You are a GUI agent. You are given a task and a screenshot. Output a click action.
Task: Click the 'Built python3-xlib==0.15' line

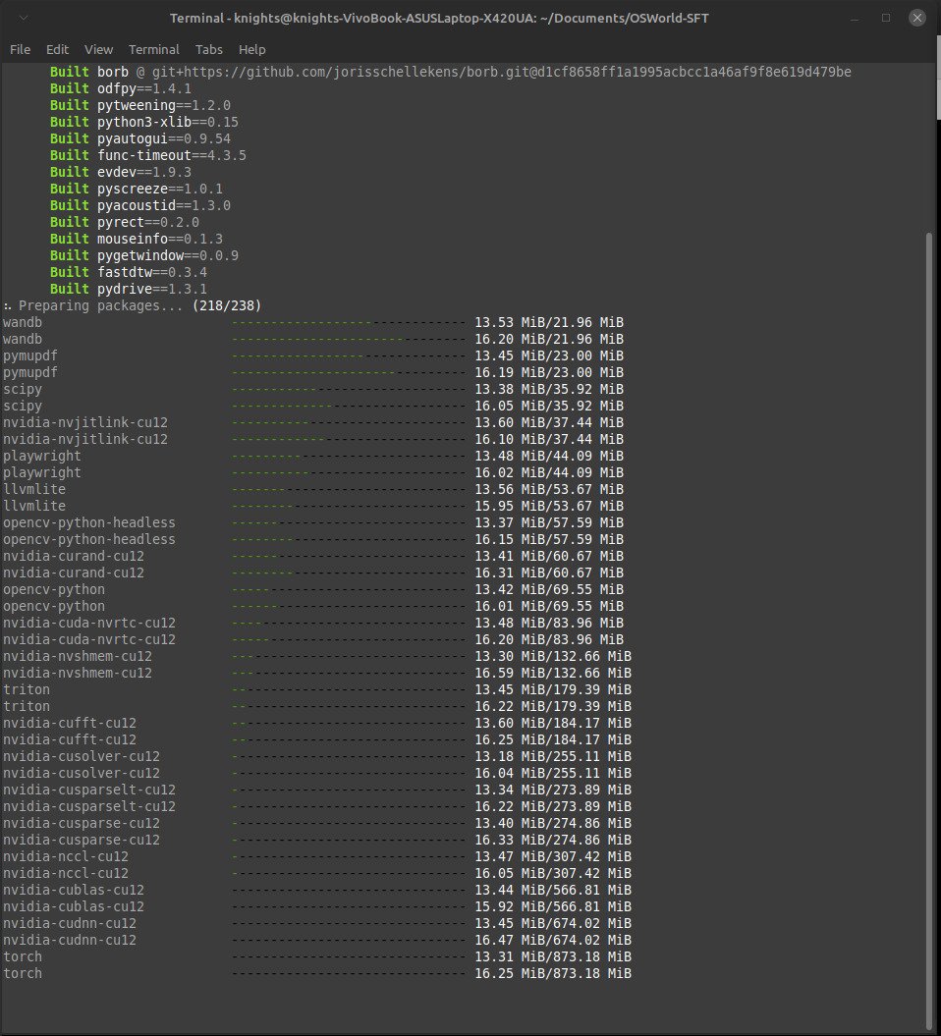pos(144,122)
